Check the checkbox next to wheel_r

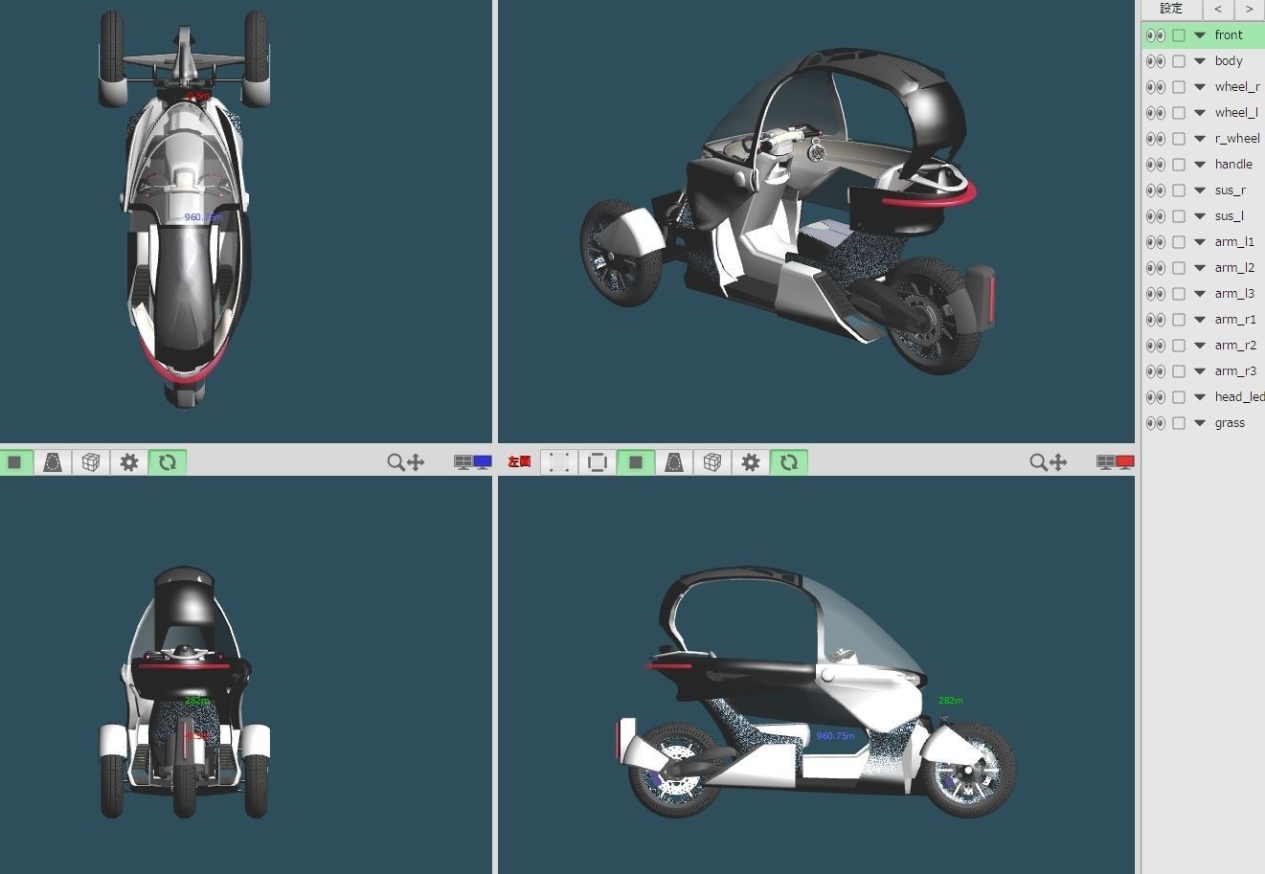coord(1178,86)
